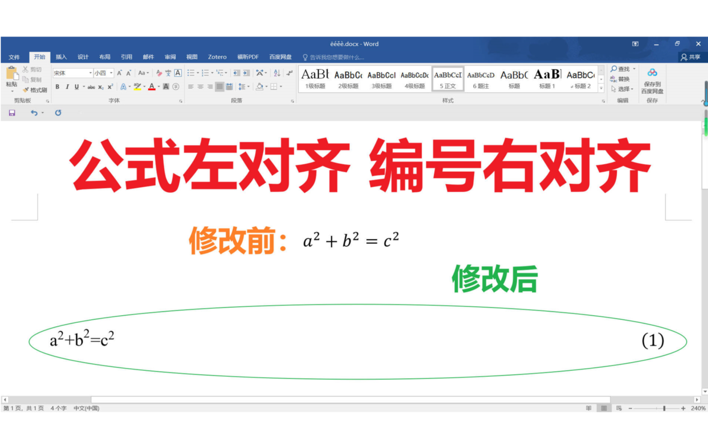Open the font name dropdown showing 宋体
The width and height of the screenshot is (708, 443).
click(x=90, y=73)
